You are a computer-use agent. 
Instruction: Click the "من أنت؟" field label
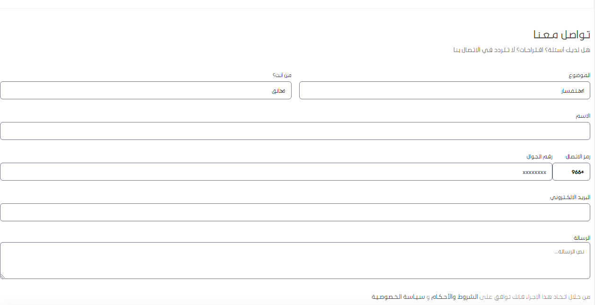(282, 76)
